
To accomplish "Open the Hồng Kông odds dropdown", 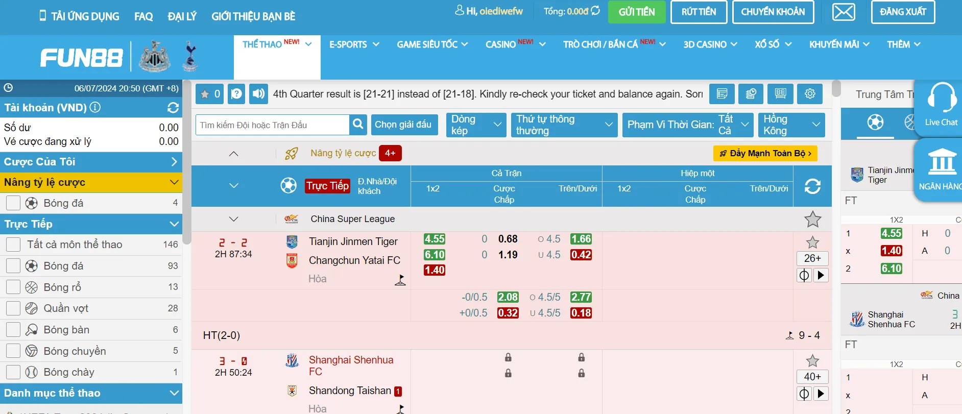I will tap(791, 125).
